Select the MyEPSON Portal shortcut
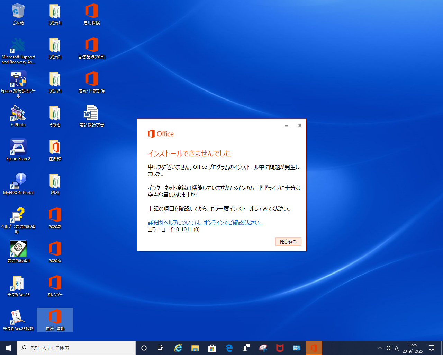 click(18, 184)
